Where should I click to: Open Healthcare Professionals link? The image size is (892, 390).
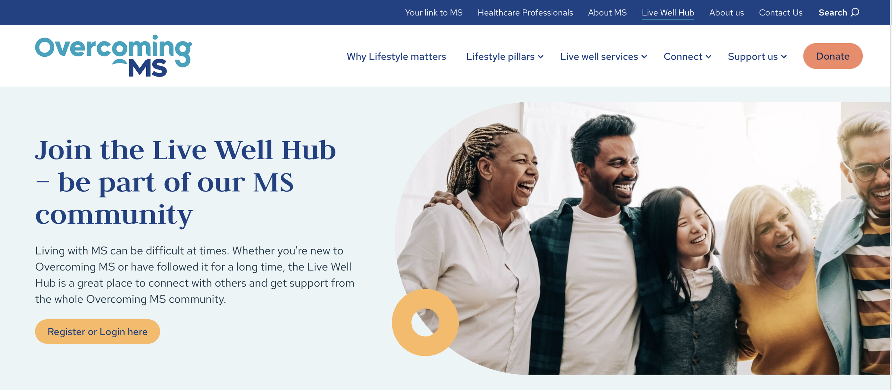(525, 12)
